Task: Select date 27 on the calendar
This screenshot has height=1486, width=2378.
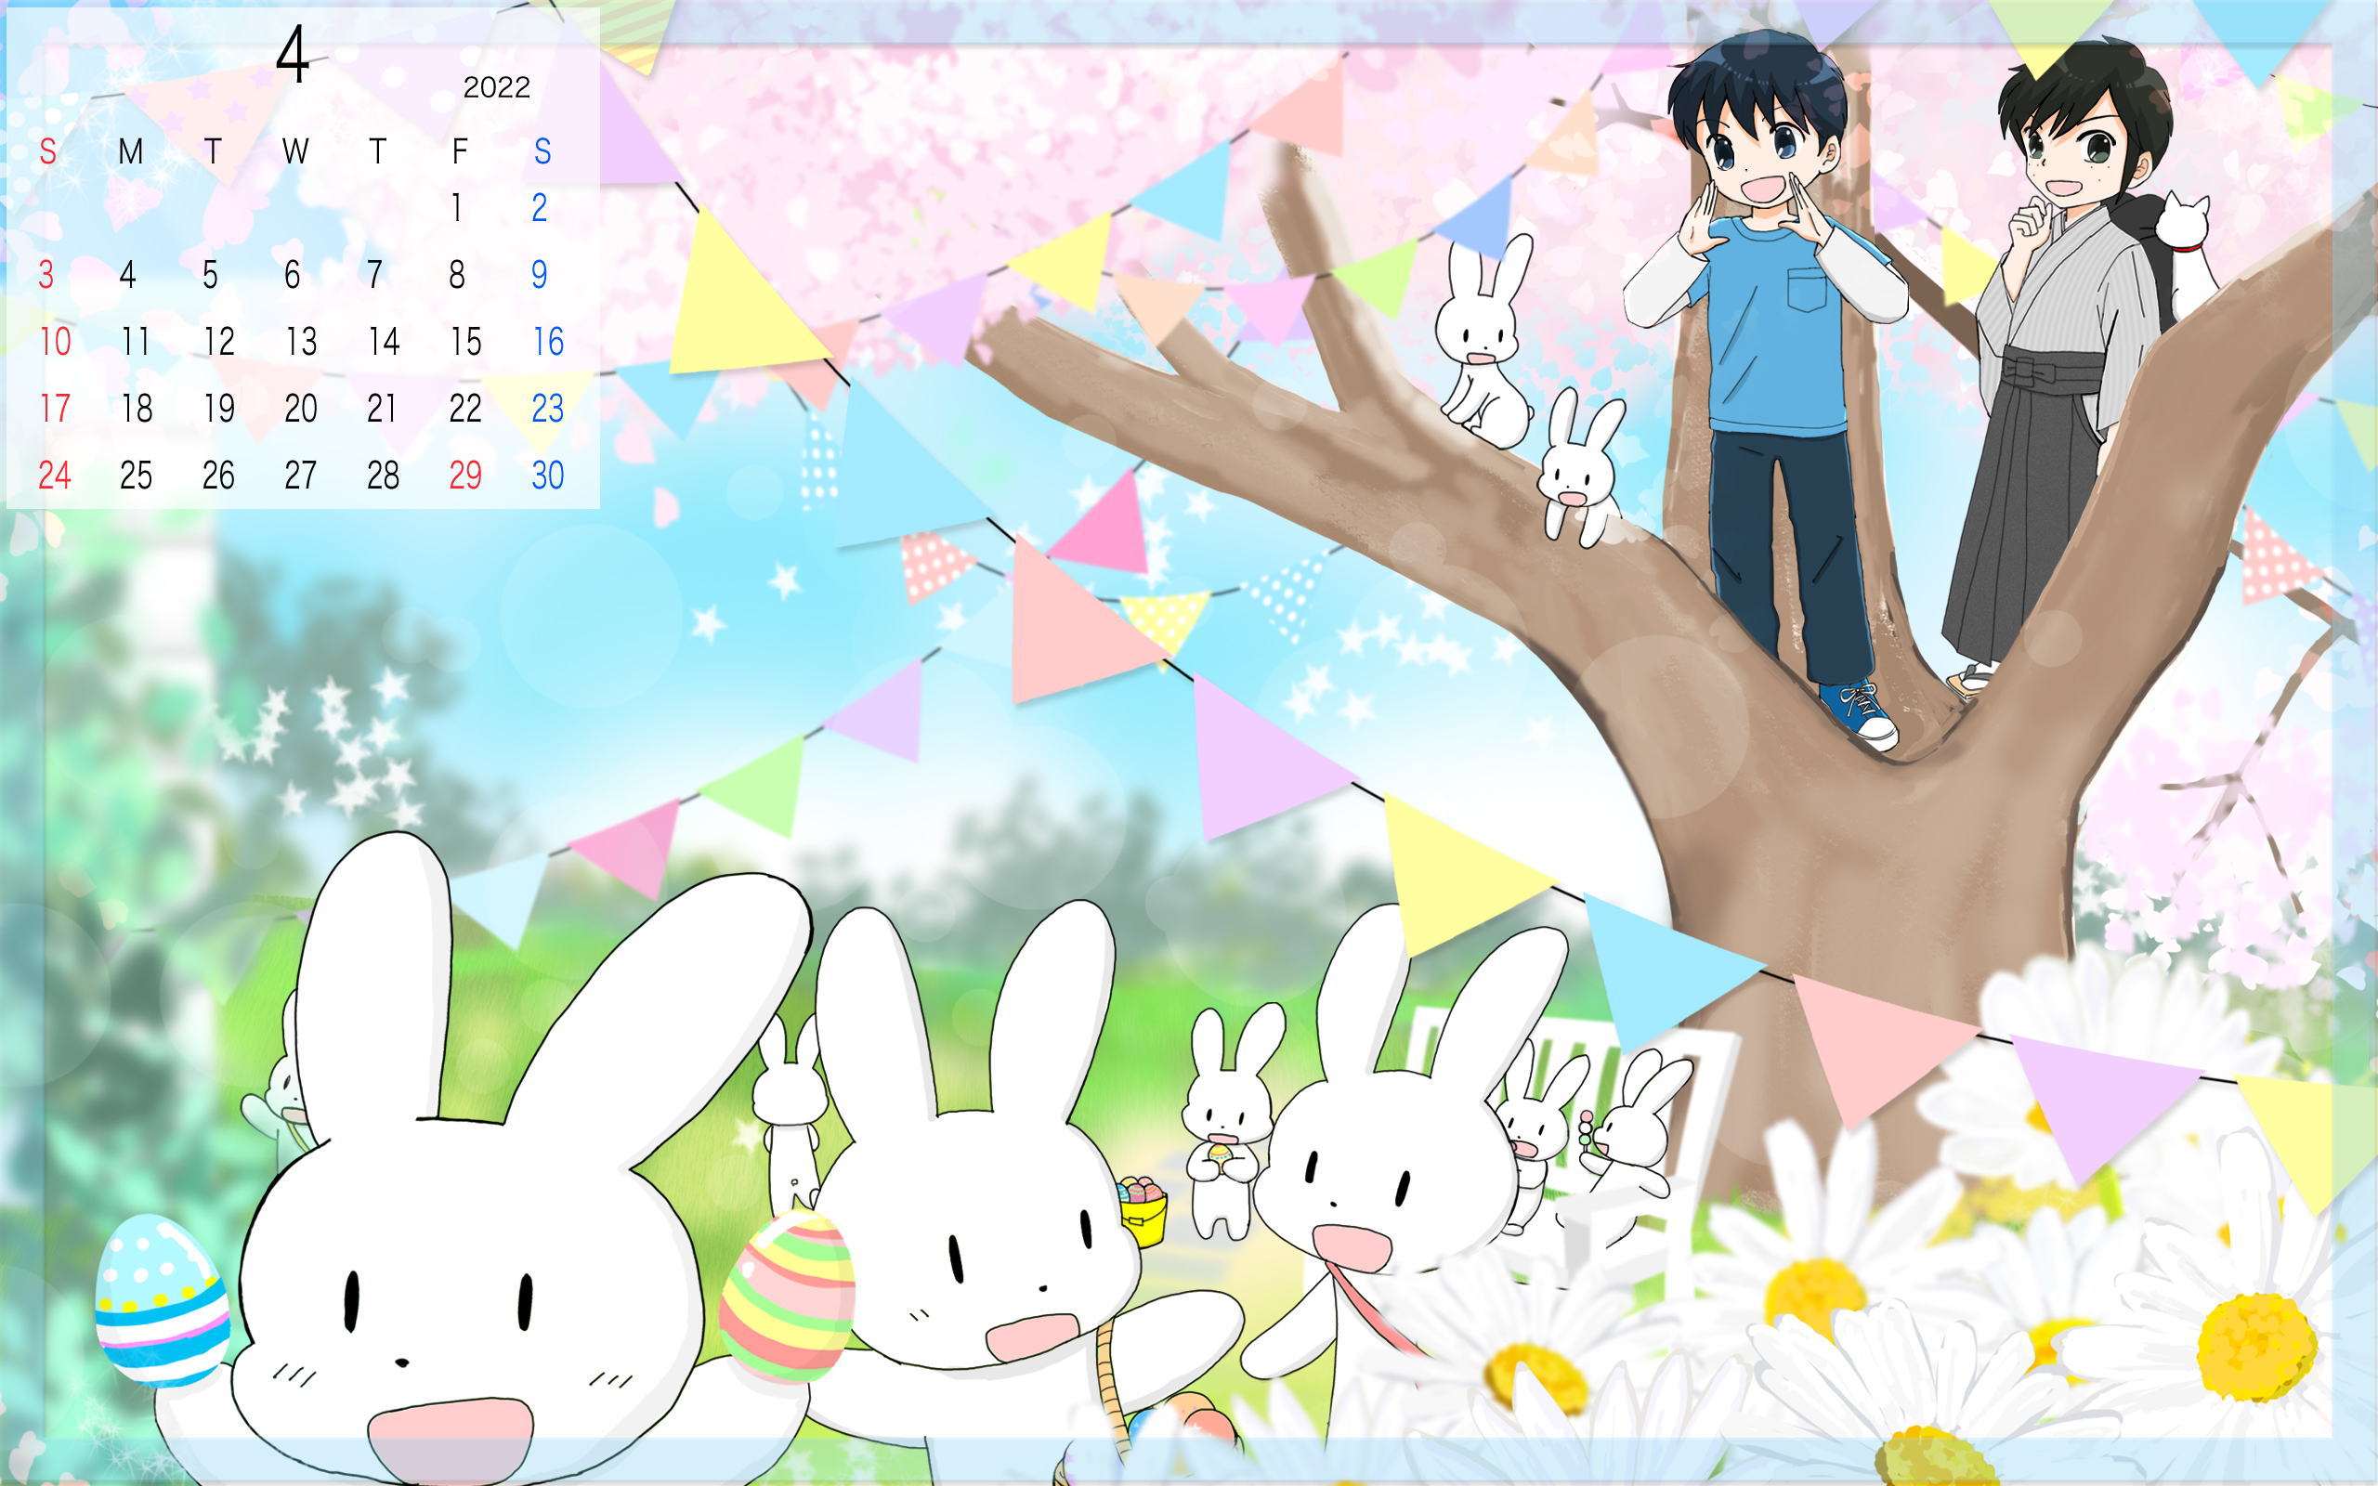Action: (301, 475)
